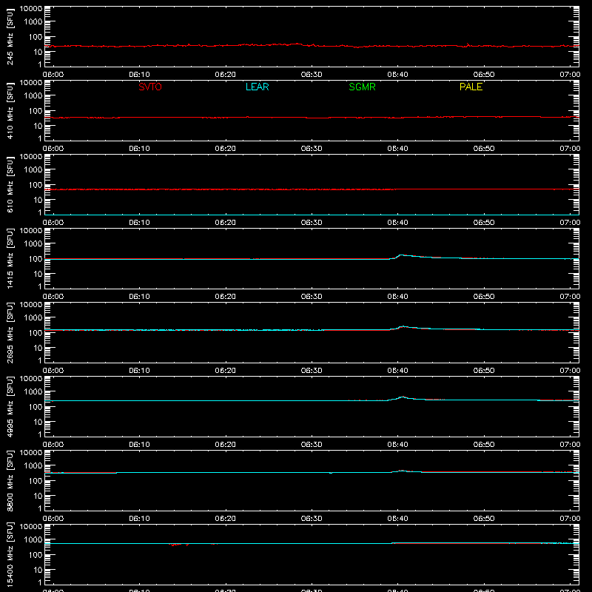Click the yellow PALE legend label

(471, 87)
